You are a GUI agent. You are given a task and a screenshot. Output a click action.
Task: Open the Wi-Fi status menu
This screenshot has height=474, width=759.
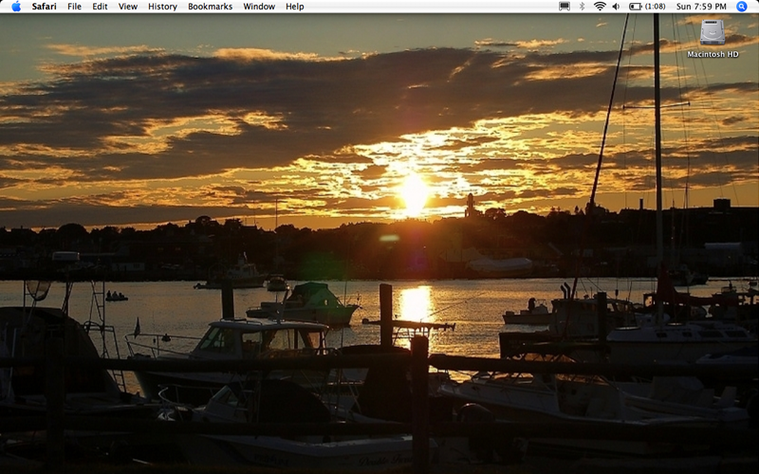point(600,7)
